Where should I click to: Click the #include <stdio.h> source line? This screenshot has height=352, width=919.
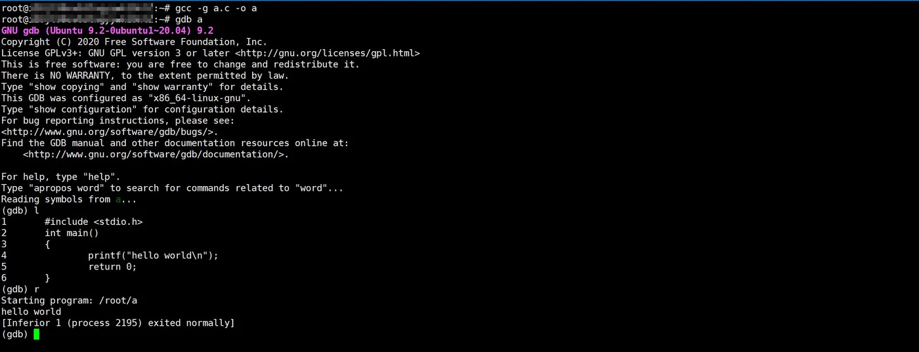(x=93, y=222)
